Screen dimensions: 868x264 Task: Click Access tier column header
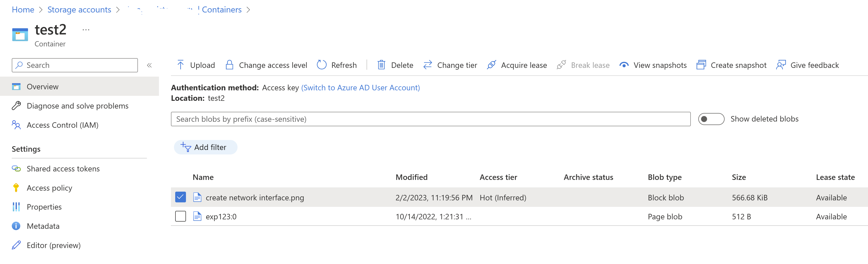(498, 177)
